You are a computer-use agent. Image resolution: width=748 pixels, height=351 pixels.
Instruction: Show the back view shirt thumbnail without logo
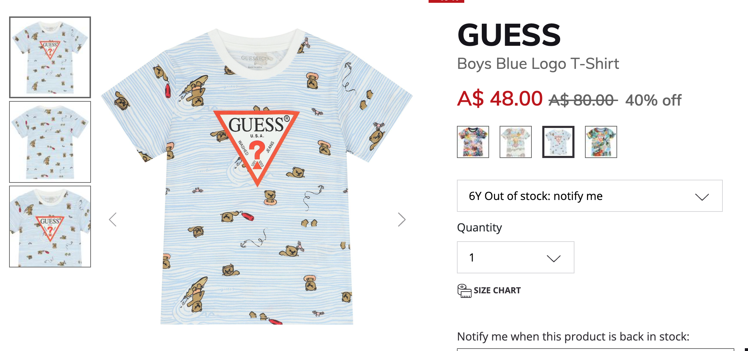(x=50, y=142)
